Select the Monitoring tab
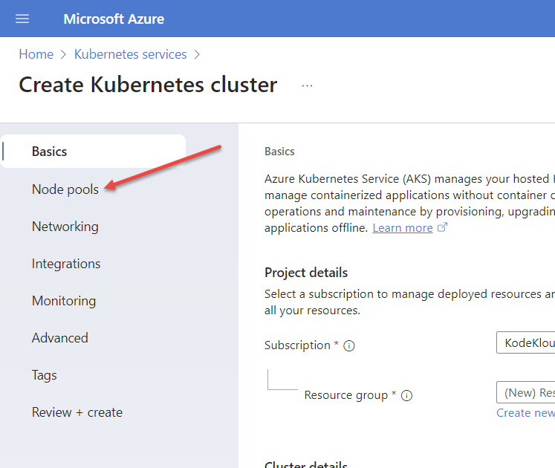555x468 pixels. [64, 301]
